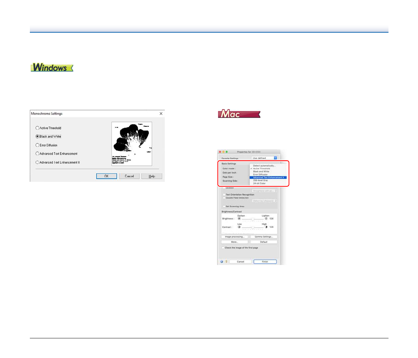
Task: Select Advanced Text Enhancement II radio button
Action: 37,163
